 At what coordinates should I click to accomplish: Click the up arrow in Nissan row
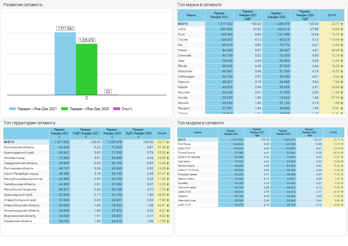pyautogui.click(x=342, y=50)
